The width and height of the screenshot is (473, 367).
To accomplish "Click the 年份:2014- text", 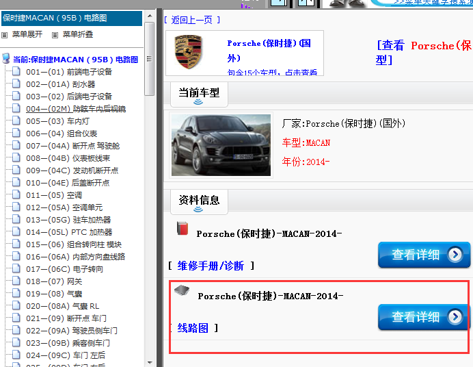I will click(x=306, y=162).
